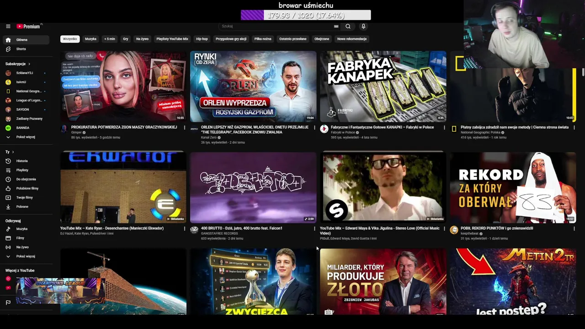Start voice search with microphone icon
The width and height of the screenshot is (585, 329).
(363, 27)
